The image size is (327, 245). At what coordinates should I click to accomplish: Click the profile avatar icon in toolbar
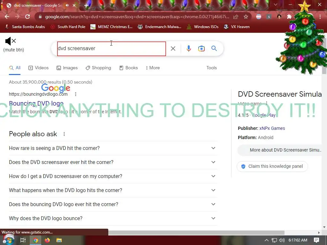pos(279,17)
